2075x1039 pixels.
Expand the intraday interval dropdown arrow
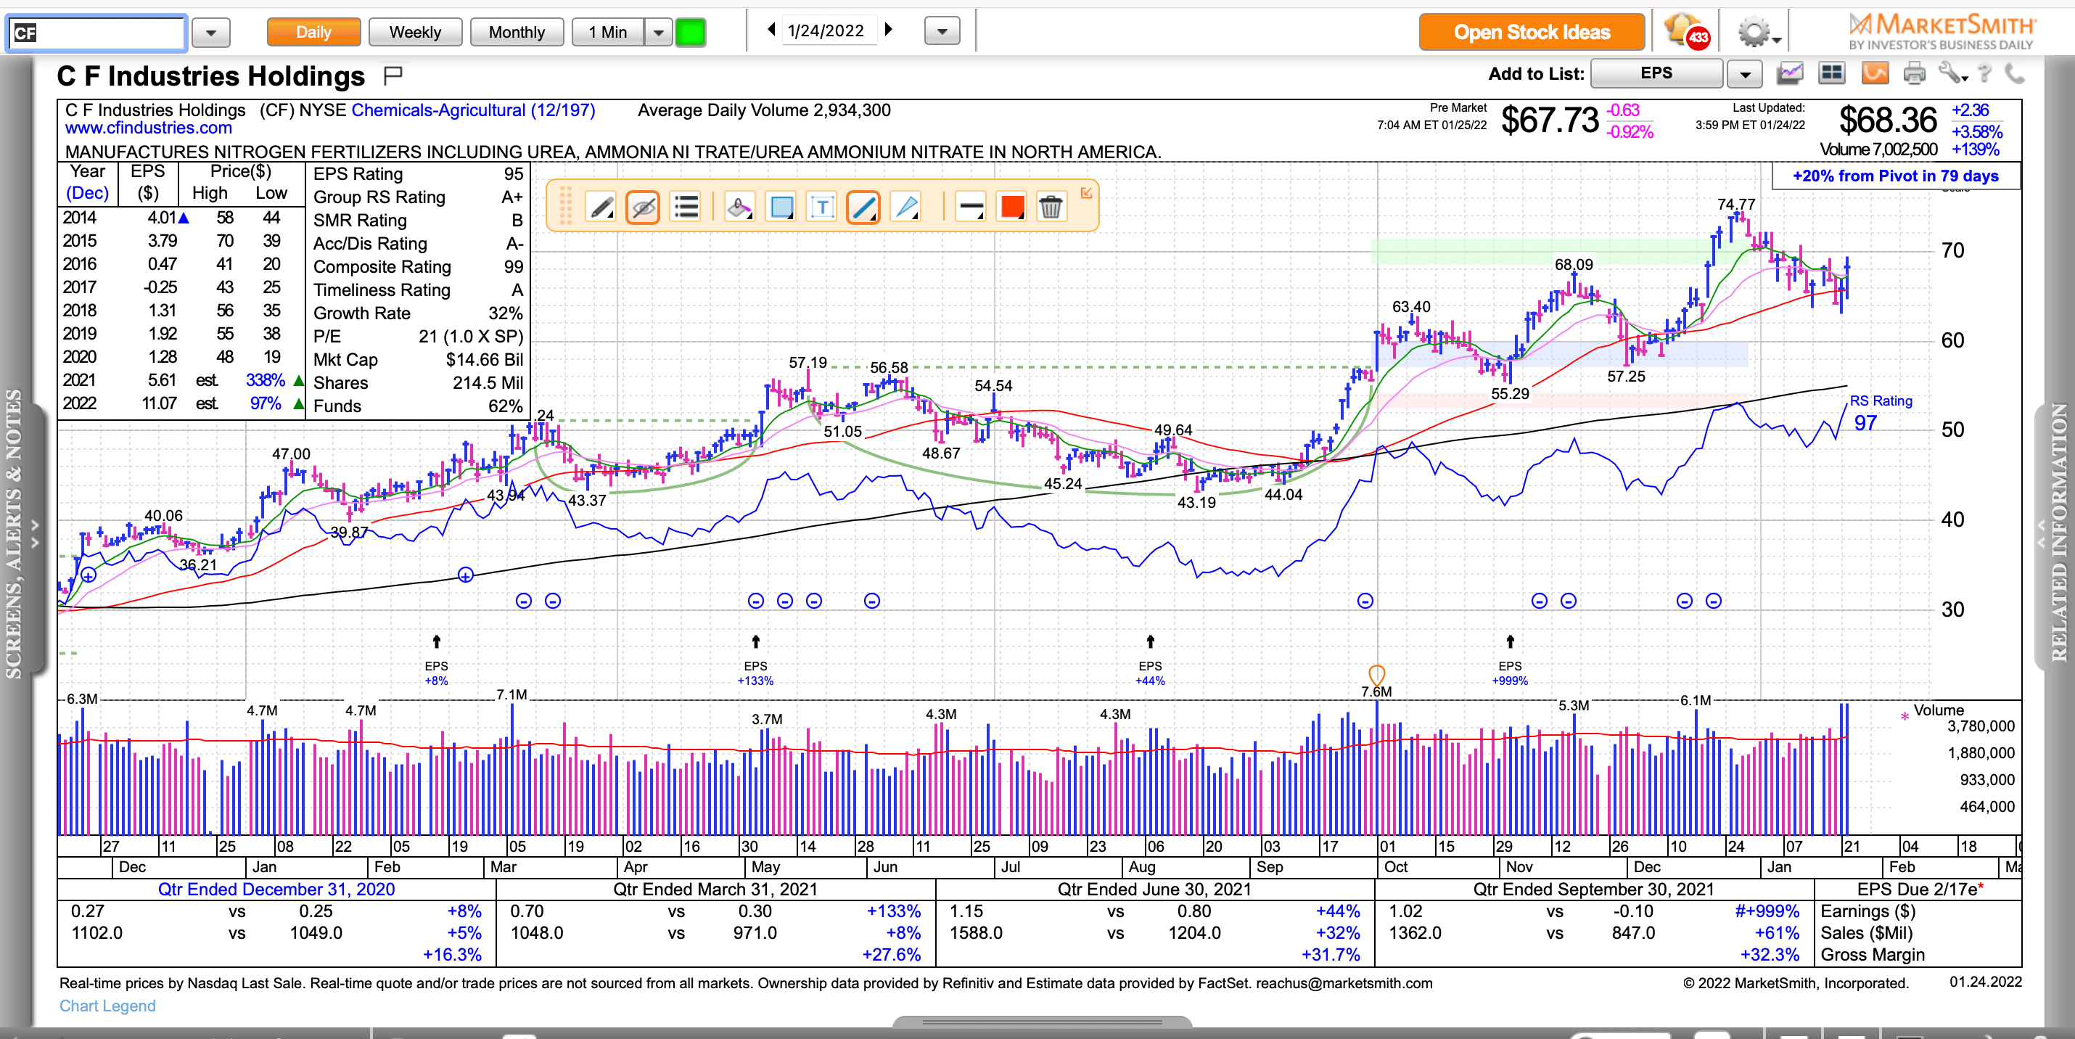pos(658,32)
